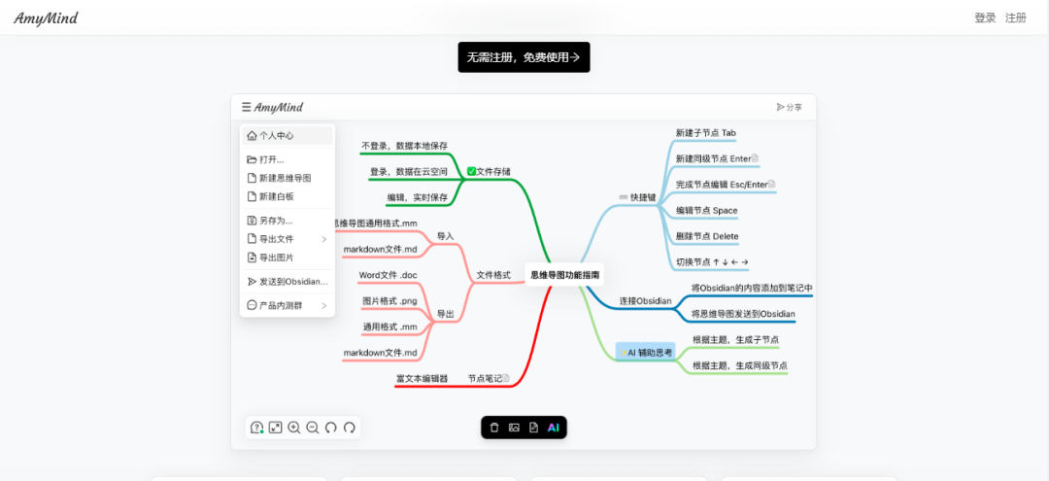Select the 导出 node
Image resolution: width=1049 pixels, height=481 pixels.
(x=446, y=314)
